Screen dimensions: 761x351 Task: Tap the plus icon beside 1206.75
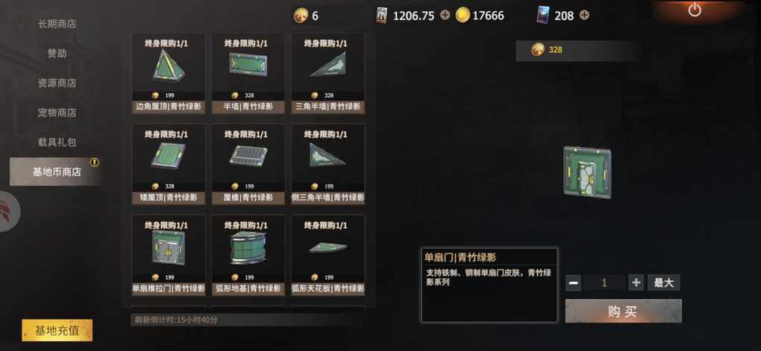click(445, 15)
